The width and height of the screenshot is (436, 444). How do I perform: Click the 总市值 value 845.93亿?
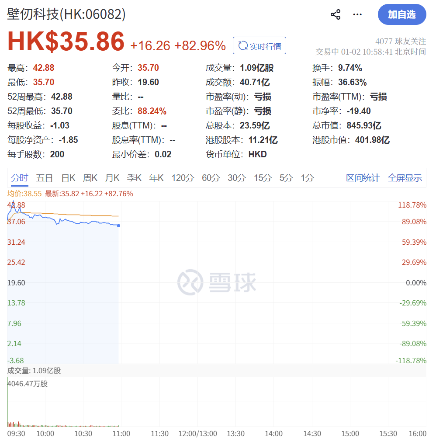[x=364, y=125]
